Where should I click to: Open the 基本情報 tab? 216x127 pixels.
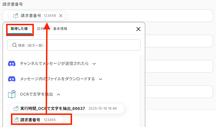[60, 29]
